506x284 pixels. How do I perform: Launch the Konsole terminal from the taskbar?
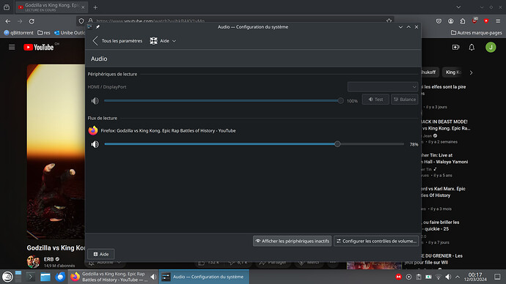point(31,277)
